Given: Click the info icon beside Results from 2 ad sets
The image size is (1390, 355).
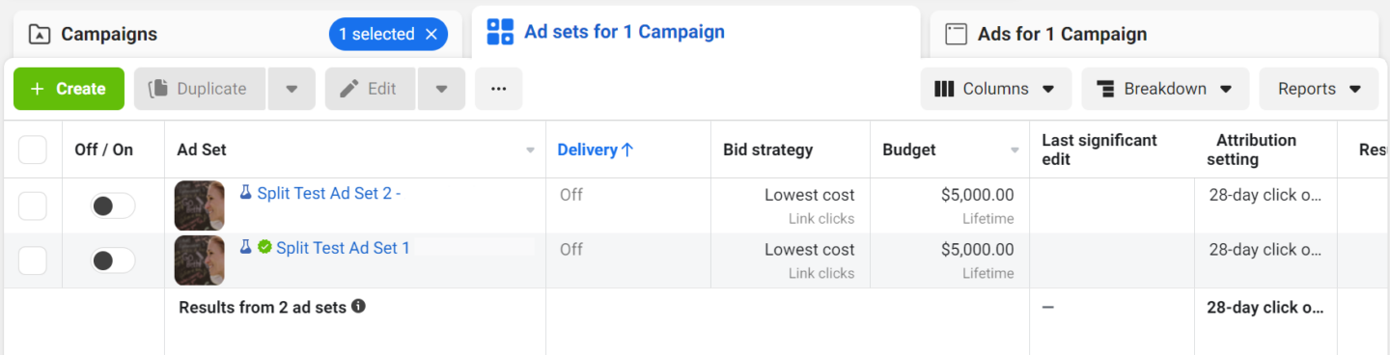Looking at the screenshot, I should click(x=358, y=307).
